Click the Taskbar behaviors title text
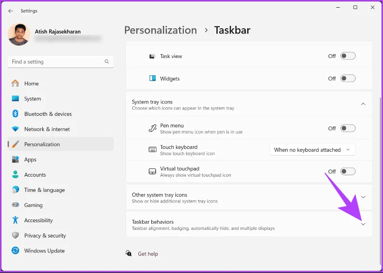 (x=153, y=222)
